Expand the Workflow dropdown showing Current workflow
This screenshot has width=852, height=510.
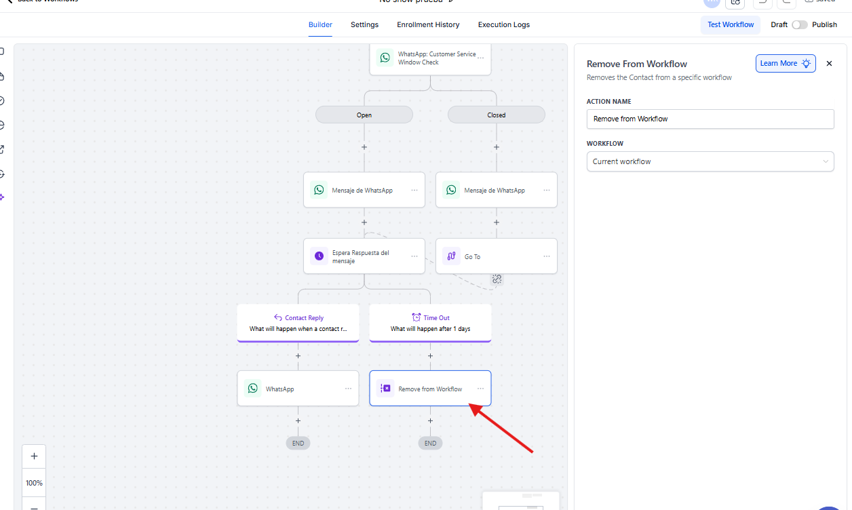click(x=710, y=161)
